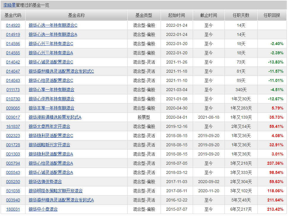Open fund code 014047

click(x=13, y=71)
